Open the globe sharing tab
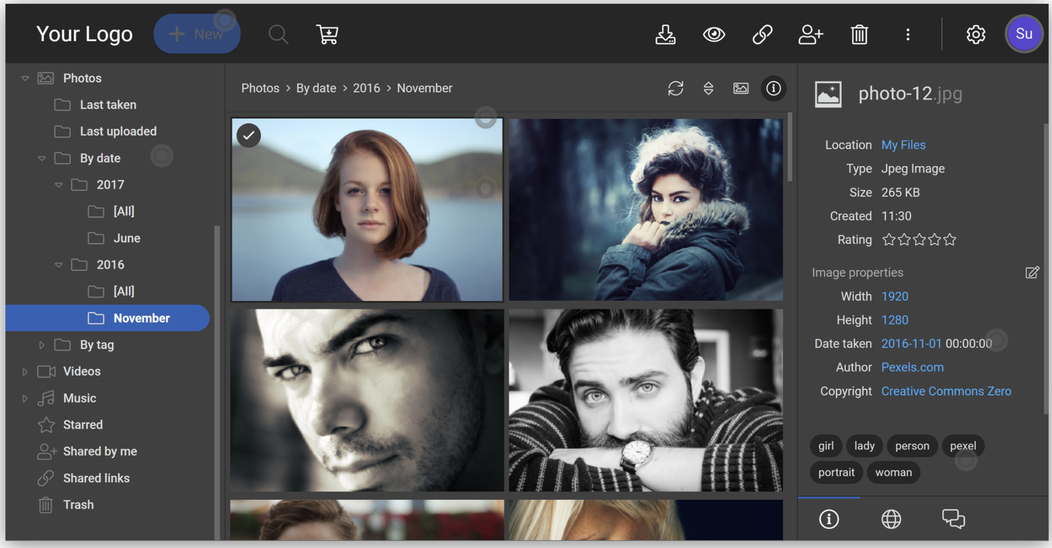Screen dimensions: 1052x548 [x=891, y=519]
